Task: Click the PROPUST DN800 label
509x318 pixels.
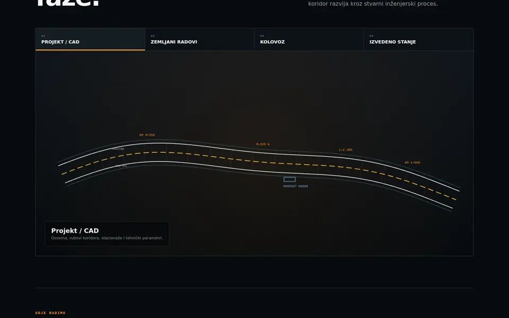Action: tap(295, 186)
